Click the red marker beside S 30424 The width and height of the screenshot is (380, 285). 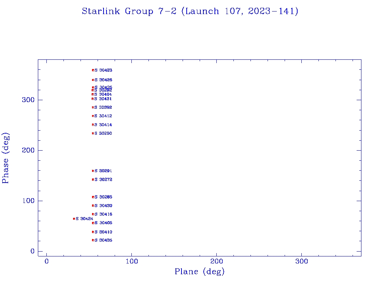pos(74,219)
